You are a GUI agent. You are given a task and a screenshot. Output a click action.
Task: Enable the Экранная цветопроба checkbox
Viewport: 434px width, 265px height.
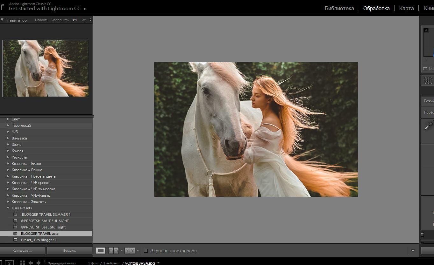point(146,251)
